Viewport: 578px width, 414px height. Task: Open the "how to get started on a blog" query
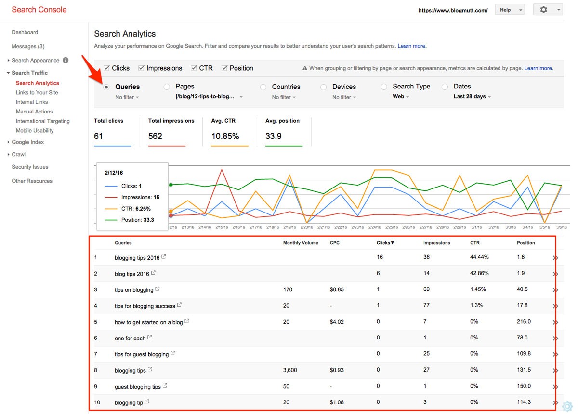click(148, 322)
